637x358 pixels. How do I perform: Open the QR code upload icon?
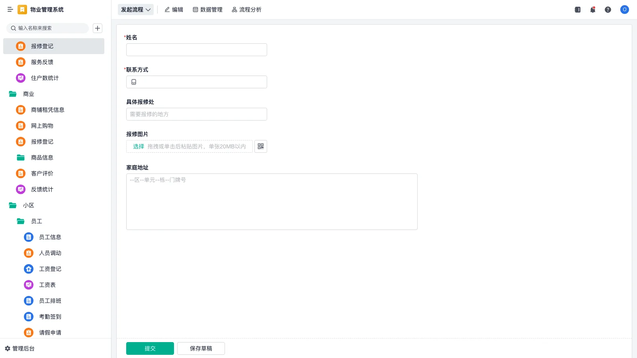[x=261, y=146]
